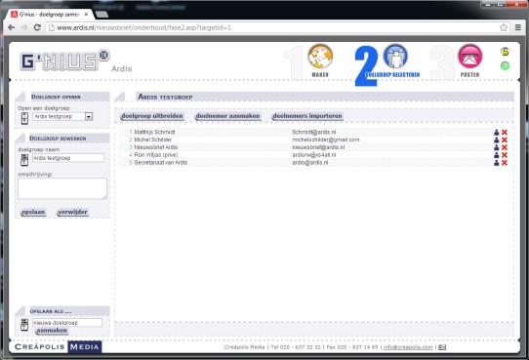The image size is (529, 360).
Task: Delete Matthijs Schmidt with red cross
Action: [x=505, y=132]
